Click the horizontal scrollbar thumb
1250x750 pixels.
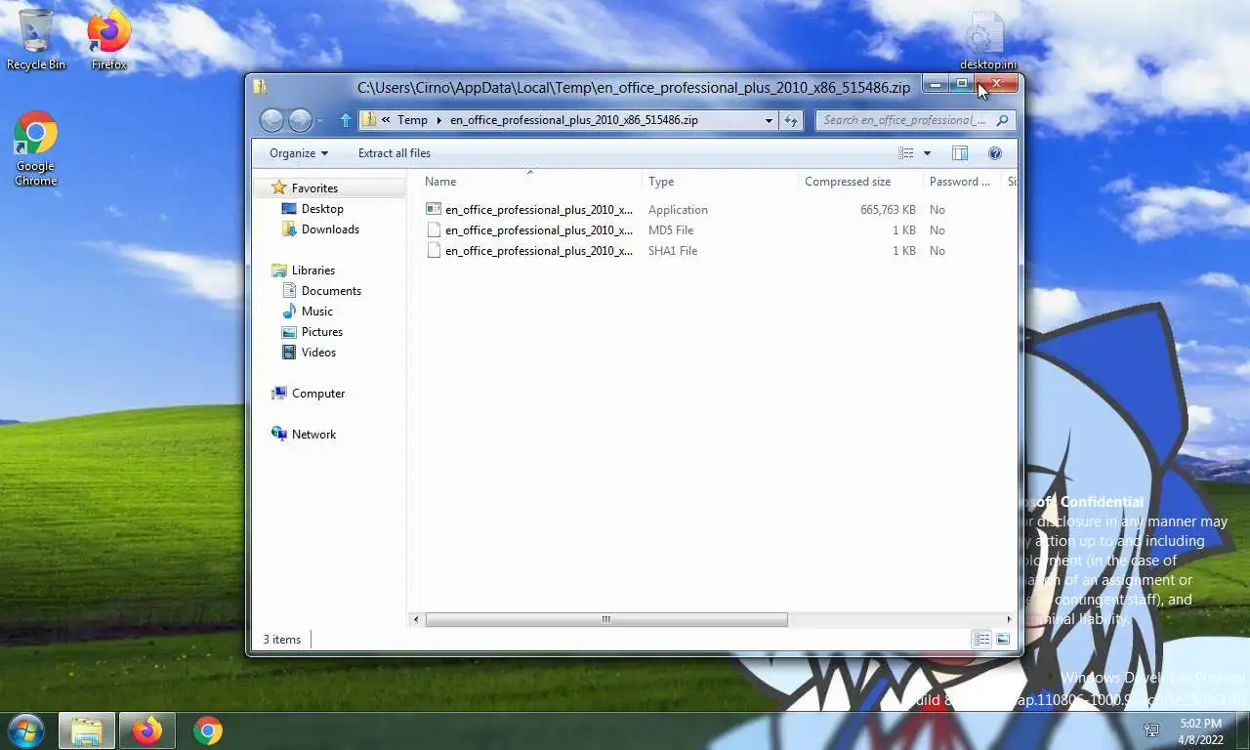[x=606, y=619]
